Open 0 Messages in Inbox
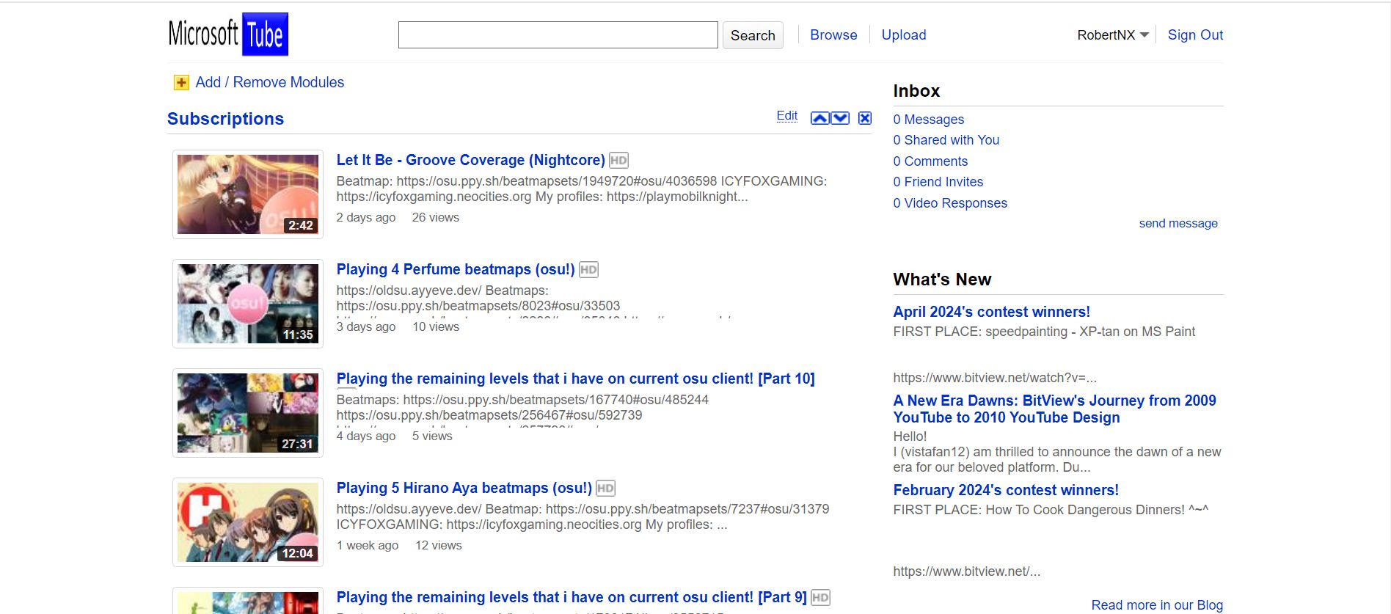This screenshot has width=1391, height=614. (928, 119)
